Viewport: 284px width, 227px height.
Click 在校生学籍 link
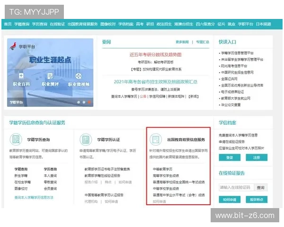pyautogui.click(x=22, y=182)
